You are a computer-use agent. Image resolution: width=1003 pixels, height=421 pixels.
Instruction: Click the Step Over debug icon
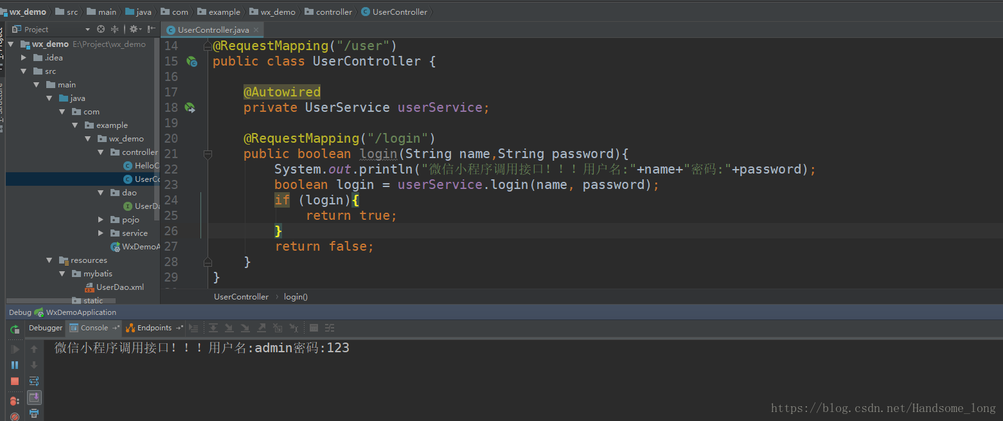[213, 328]
